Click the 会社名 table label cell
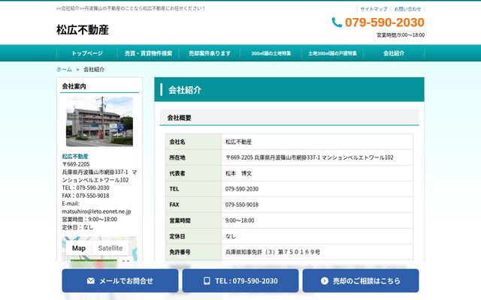 click(193, 142)
